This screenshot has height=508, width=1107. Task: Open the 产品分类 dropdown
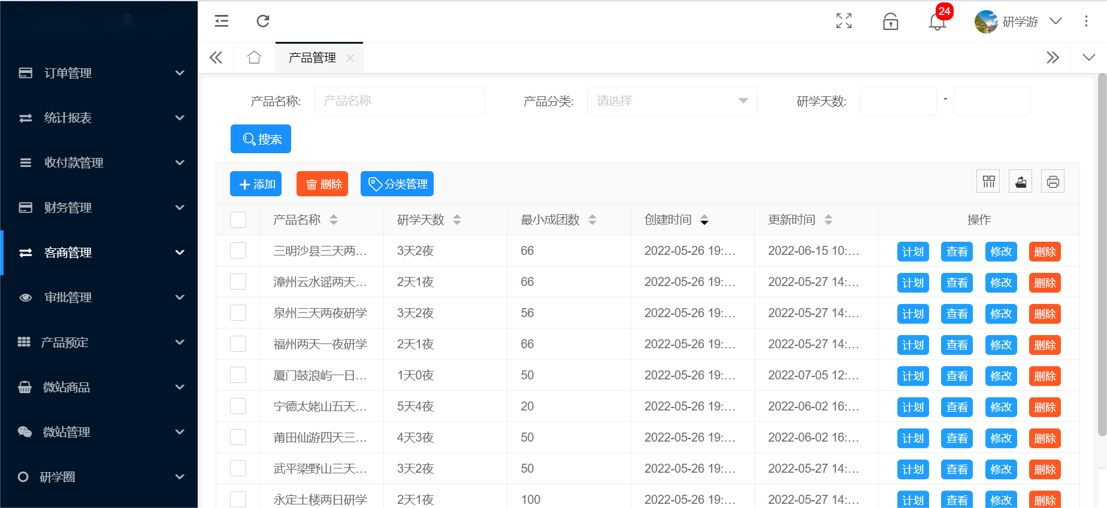pyautogui.click(x=672, y=101)
